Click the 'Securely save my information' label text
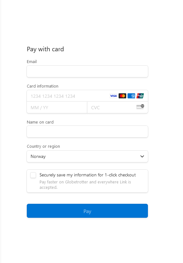The image size is (183, 263). (88, 175)
